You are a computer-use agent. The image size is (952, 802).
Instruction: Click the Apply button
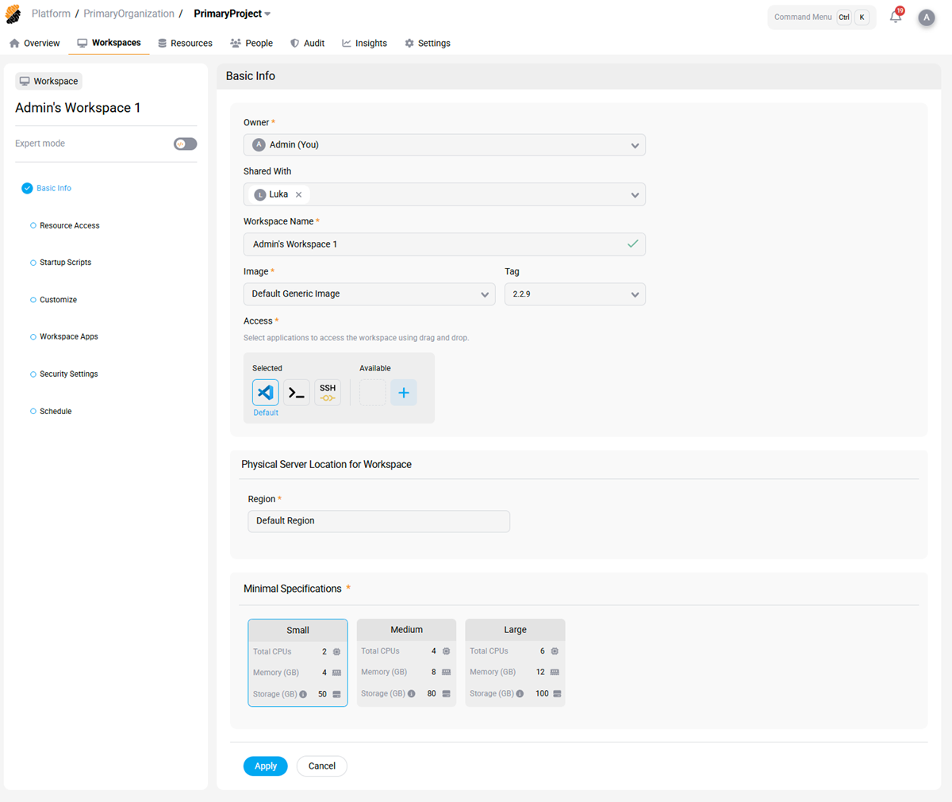(265, 766)
